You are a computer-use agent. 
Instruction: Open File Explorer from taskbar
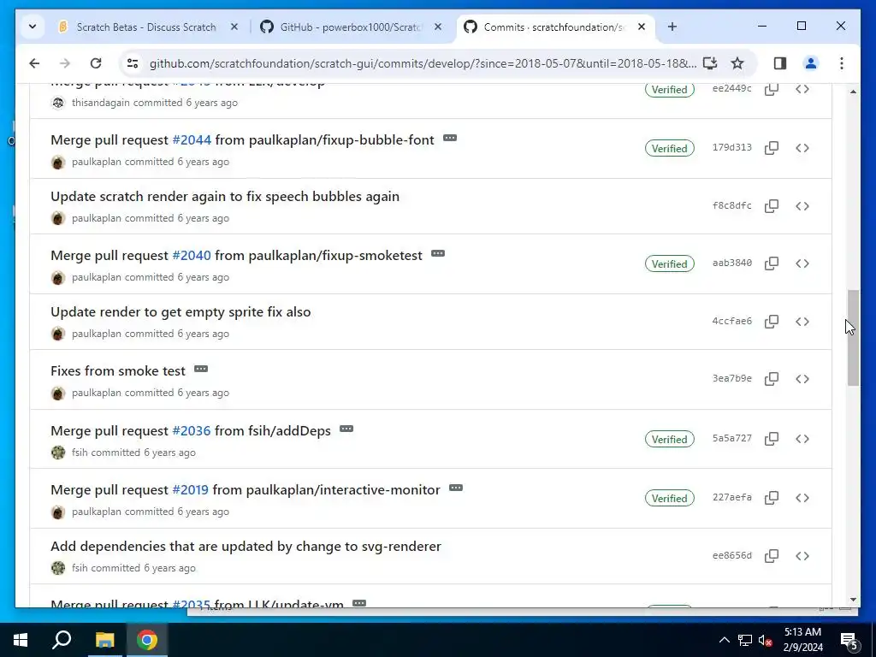[x=104, y=640]
